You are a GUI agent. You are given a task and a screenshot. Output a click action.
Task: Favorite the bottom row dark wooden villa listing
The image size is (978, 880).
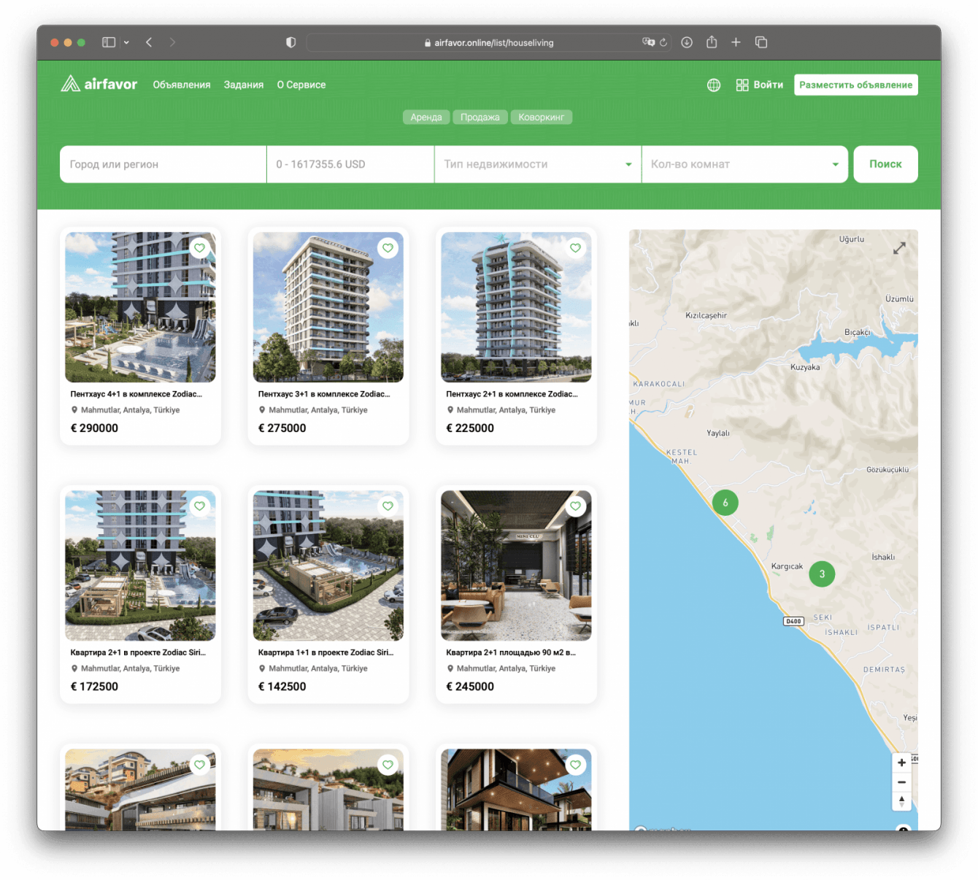(576, 765)
